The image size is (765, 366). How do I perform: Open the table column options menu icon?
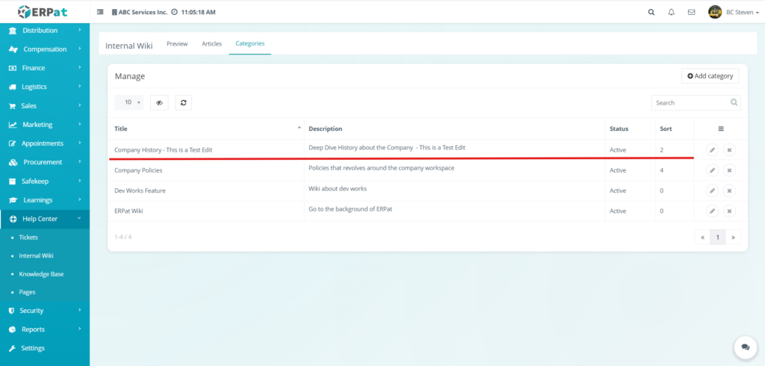[721, 128]
